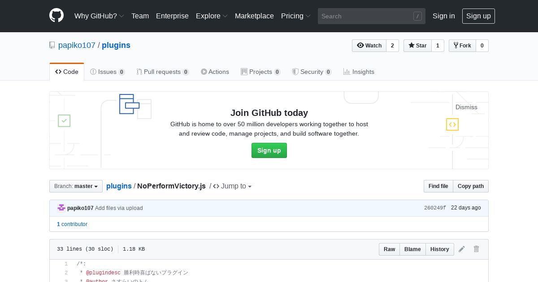The width and height of the screenshot is (538, 282).
Task: Click plugins in the file breadcrumb
Action: tap(119, 186)
